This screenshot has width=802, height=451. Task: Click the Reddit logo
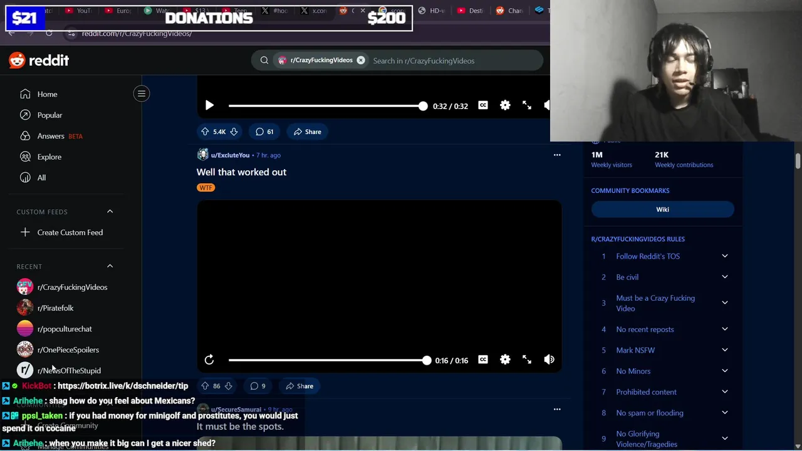(x=39, y=60)
